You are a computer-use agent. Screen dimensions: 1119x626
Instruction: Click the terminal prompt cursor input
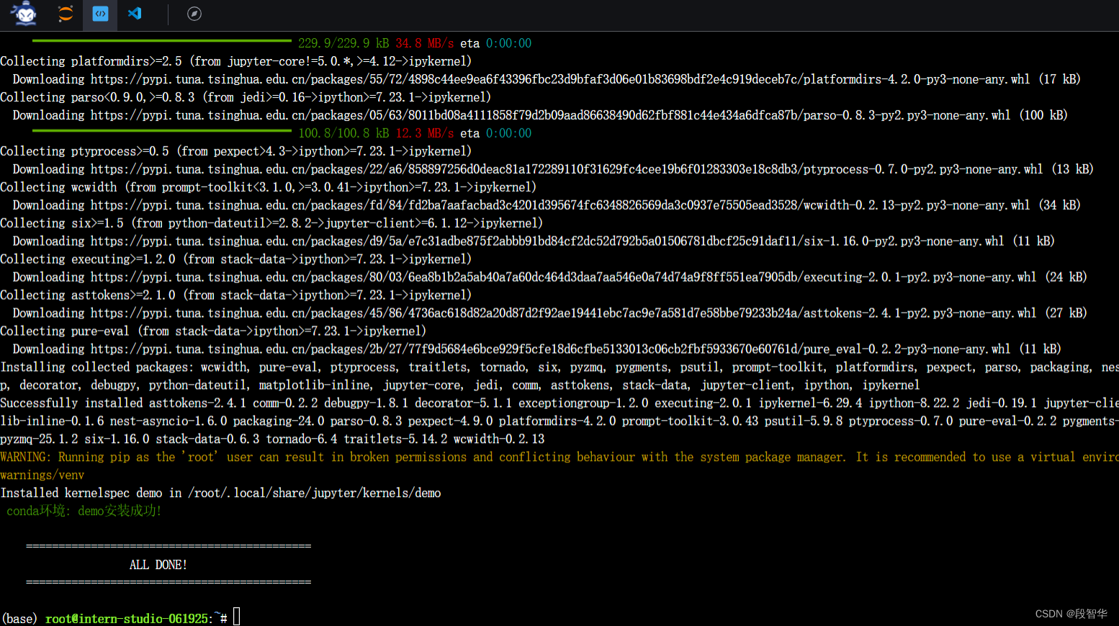tap(236, 617)
